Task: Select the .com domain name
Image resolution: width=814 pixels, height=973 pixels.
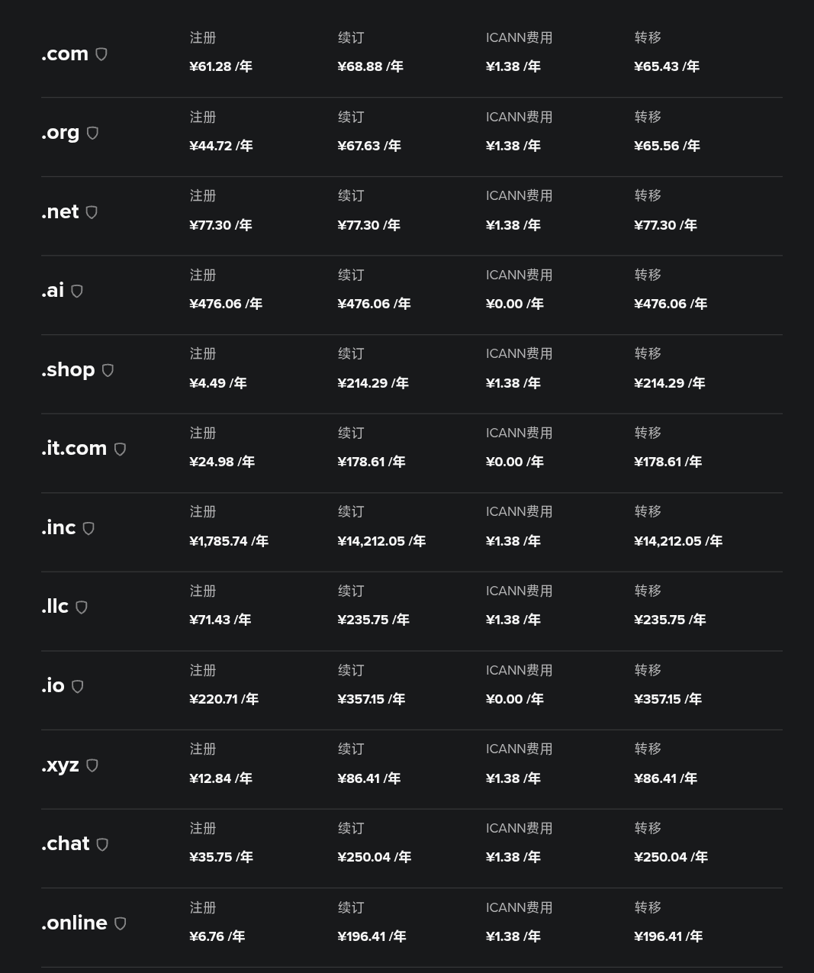Action: (65, 54)
